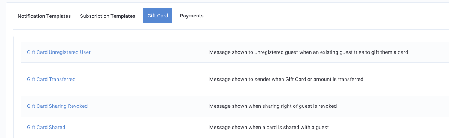Click the Gift Card Sharing Revoked link
The width and height of the screenshot is (449, 138).
[x=57, y=106]
